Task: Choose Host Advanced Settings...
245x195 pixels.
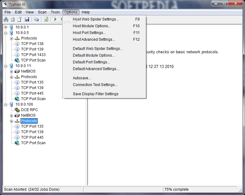Action: 104,39
